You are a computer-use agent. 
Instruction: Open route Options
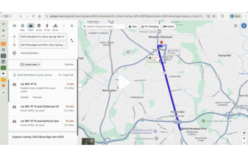(69, 64)
